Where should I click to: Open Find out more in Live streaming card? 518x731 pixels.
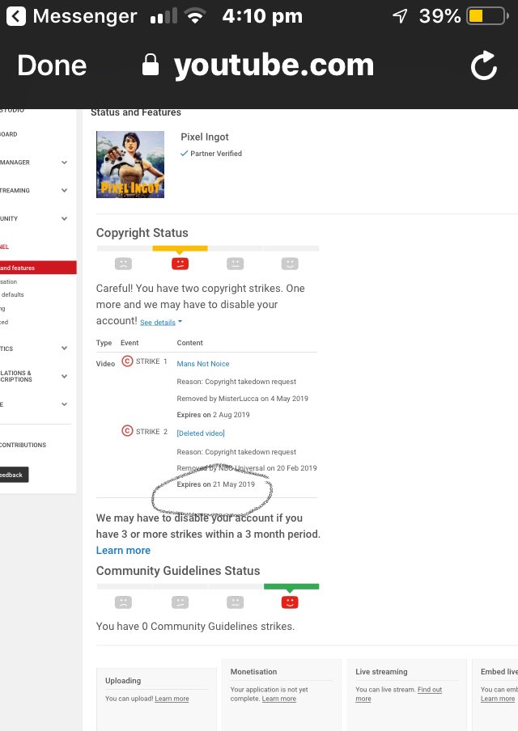click(398, 694)
